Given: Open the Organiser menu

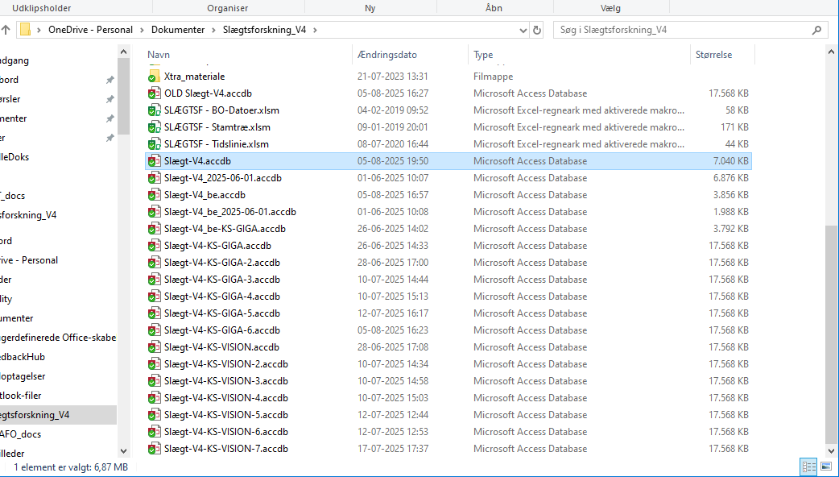Looking at the screenshot, I should point(228,7).
